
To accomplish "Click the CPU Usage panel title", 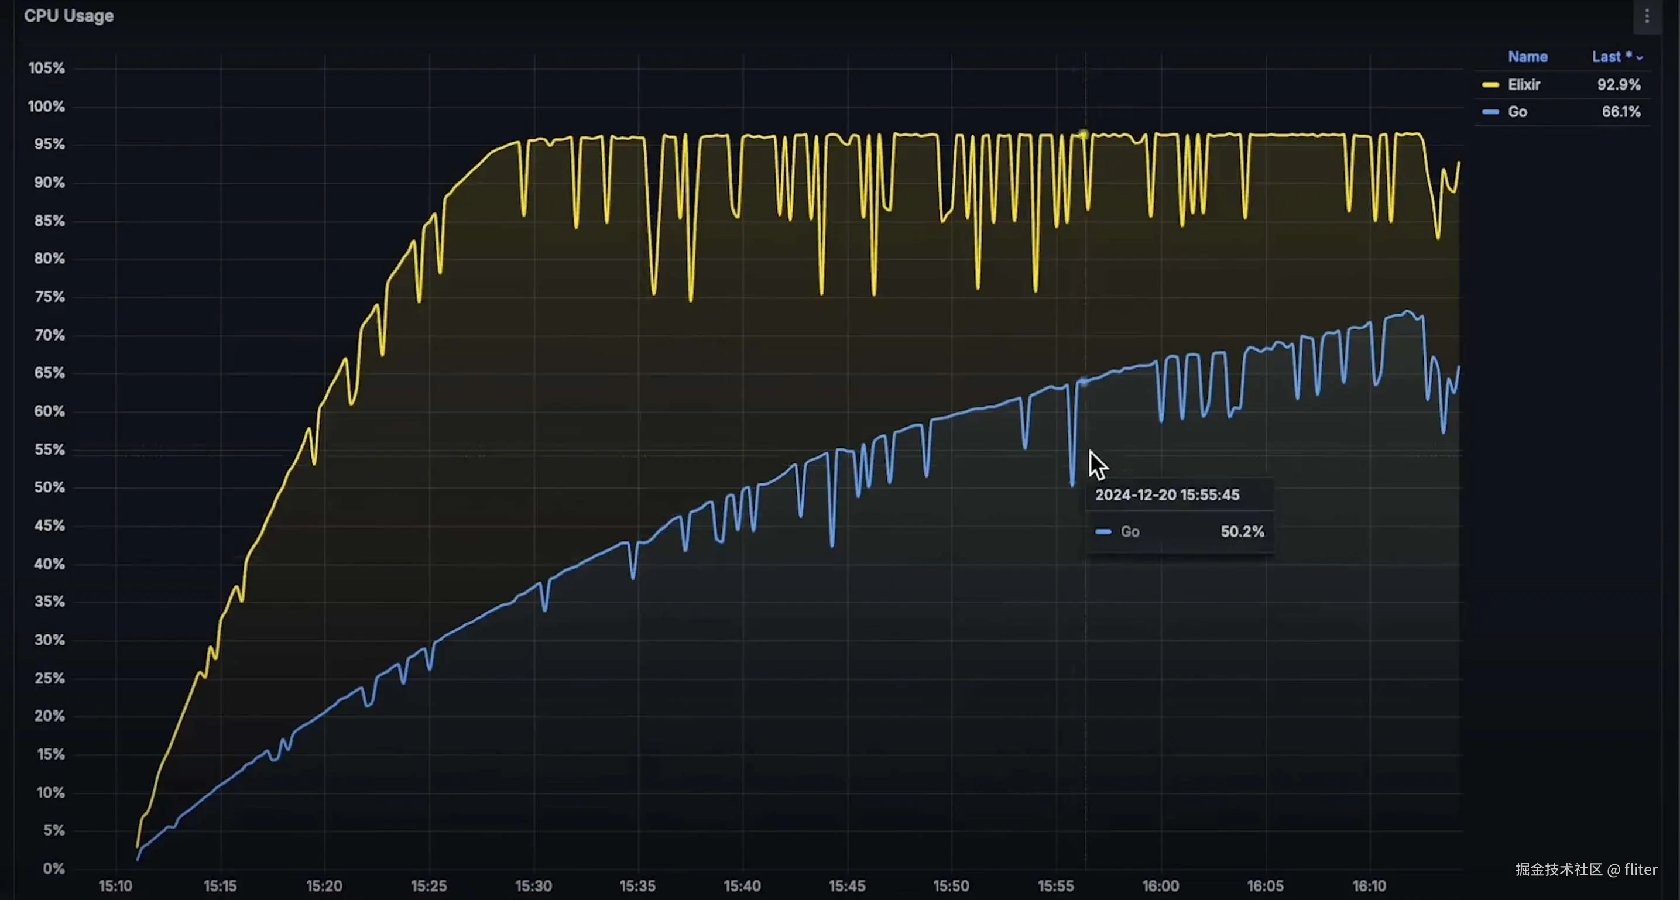I will click(68, 16).
